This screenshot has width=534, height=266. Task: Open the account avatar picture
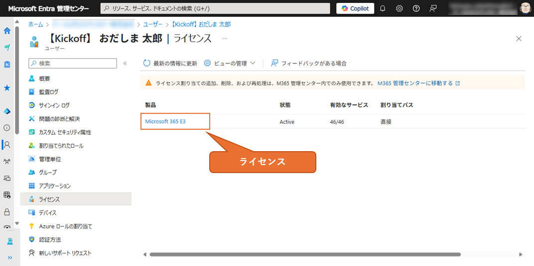tap(526, 8)
